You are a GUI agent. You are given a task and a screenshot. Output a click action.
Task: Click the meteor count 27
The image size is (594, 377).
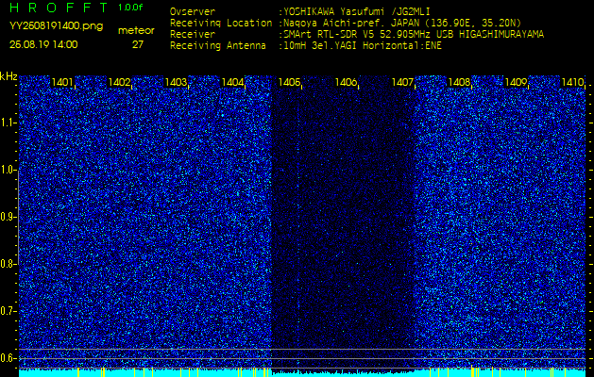pyautogui.click(x=138, y=44)
